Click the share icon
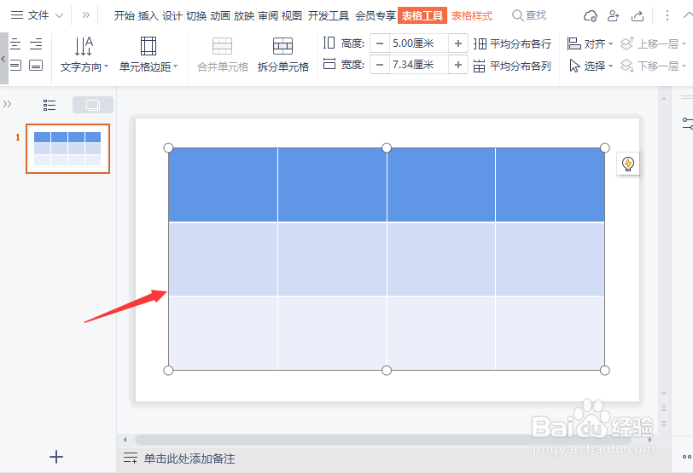Screen dimensions: 693x473 coord(638,16)
